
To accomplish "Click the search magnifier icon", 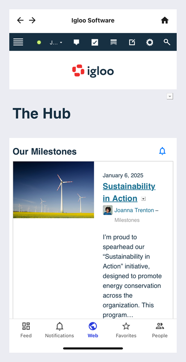I will [x=167, y=42].
